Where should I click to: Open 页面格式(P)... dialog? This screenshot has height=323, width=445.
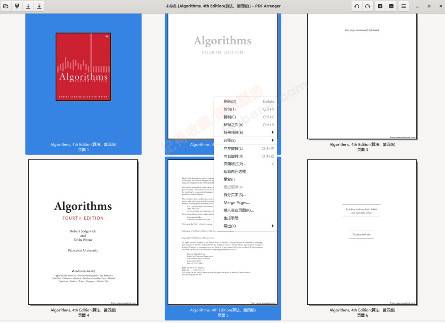(x=245, y=164)
